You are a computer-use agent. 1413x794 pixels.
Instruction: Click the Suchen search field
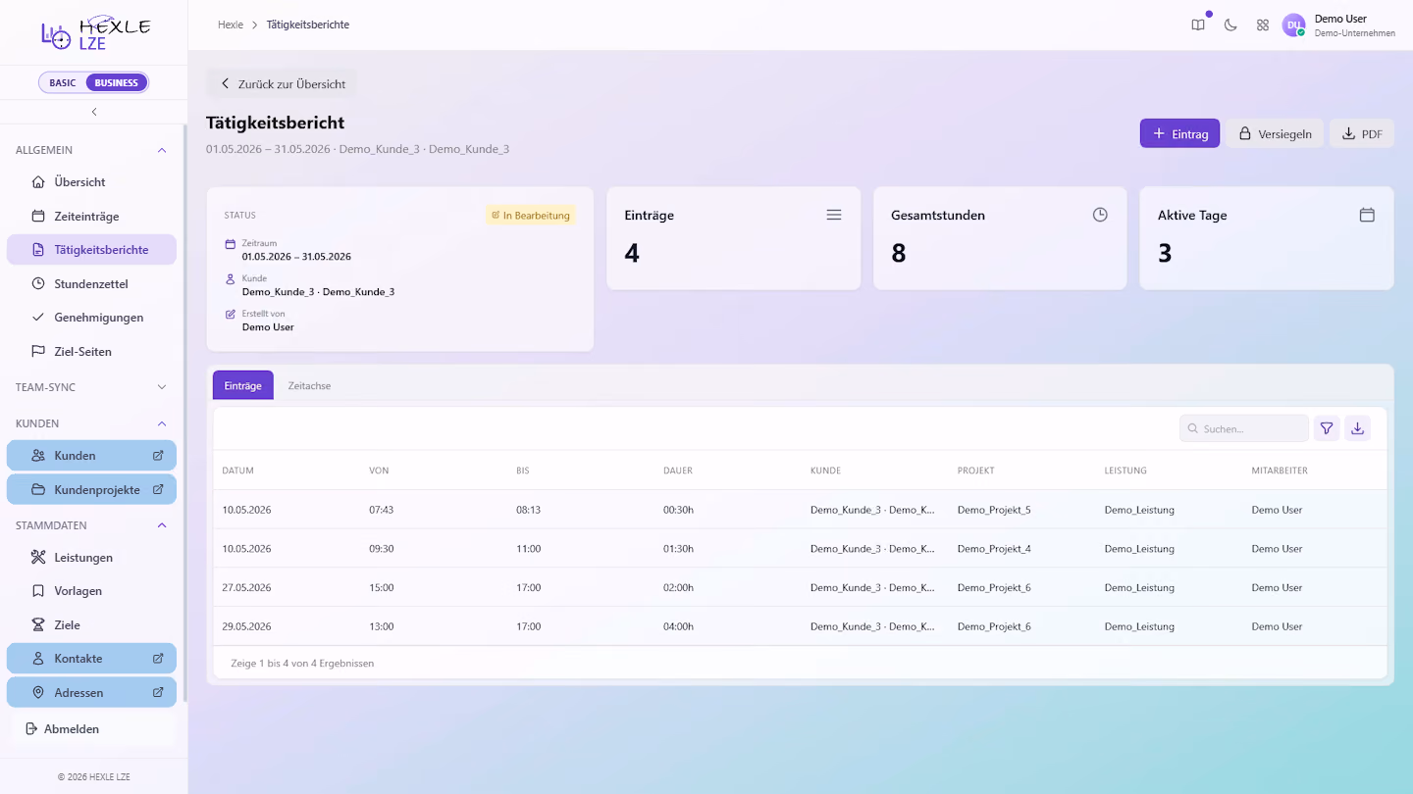coord(1244,428)
